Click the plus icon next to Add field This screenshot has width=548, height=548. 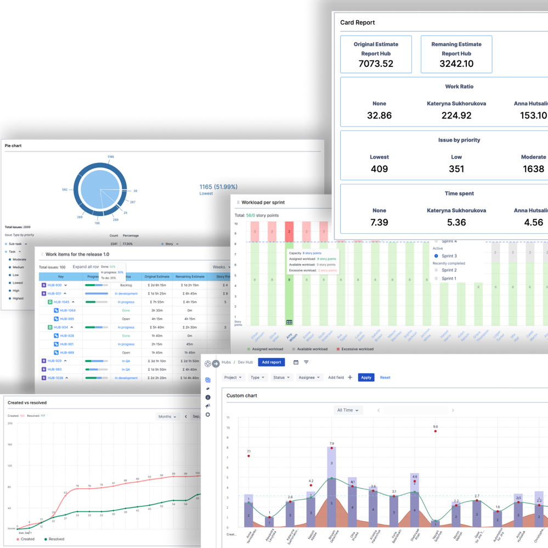(350, 377)
